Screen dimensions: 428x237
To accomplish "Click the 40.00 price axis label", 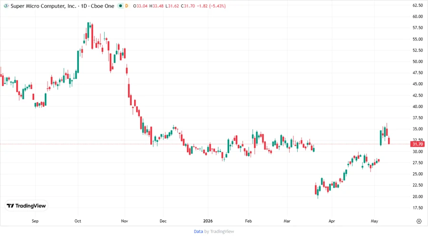I will tap(418, 107).
